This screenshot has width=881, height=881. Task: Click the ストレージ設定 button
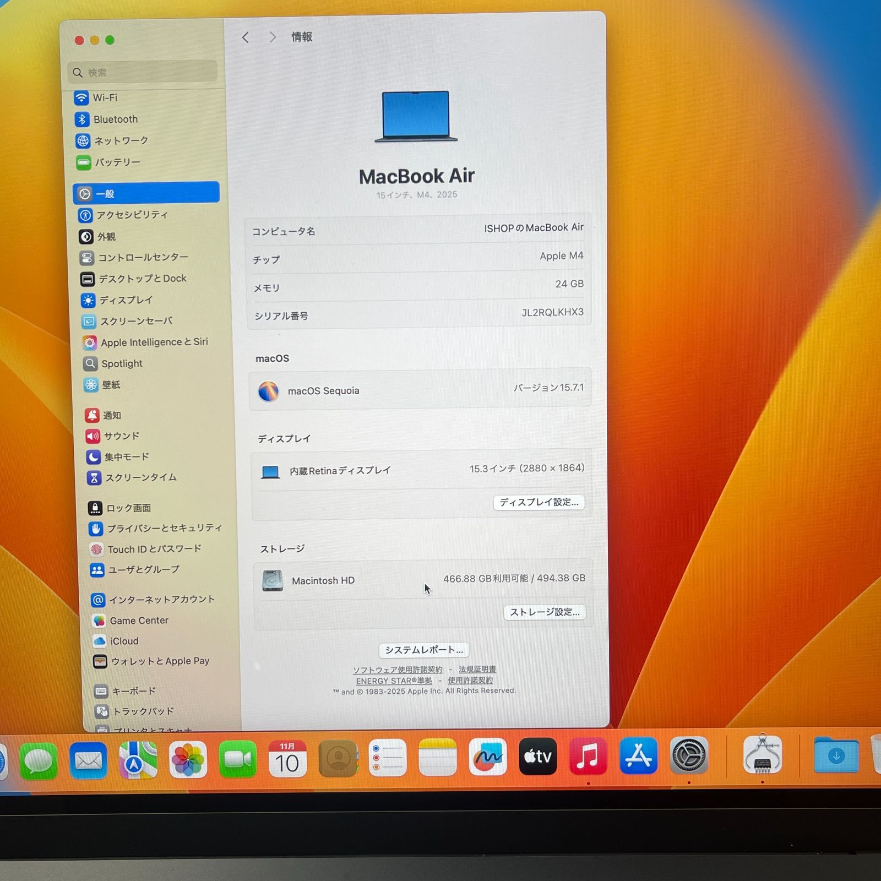tap(544, 612)
